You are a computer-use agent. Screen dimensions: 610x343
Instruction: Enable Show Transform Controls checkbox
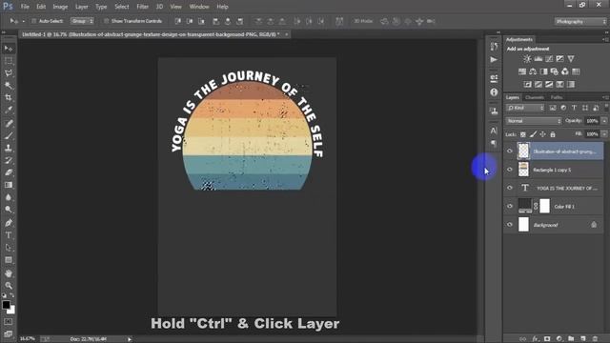coord(106,21)
